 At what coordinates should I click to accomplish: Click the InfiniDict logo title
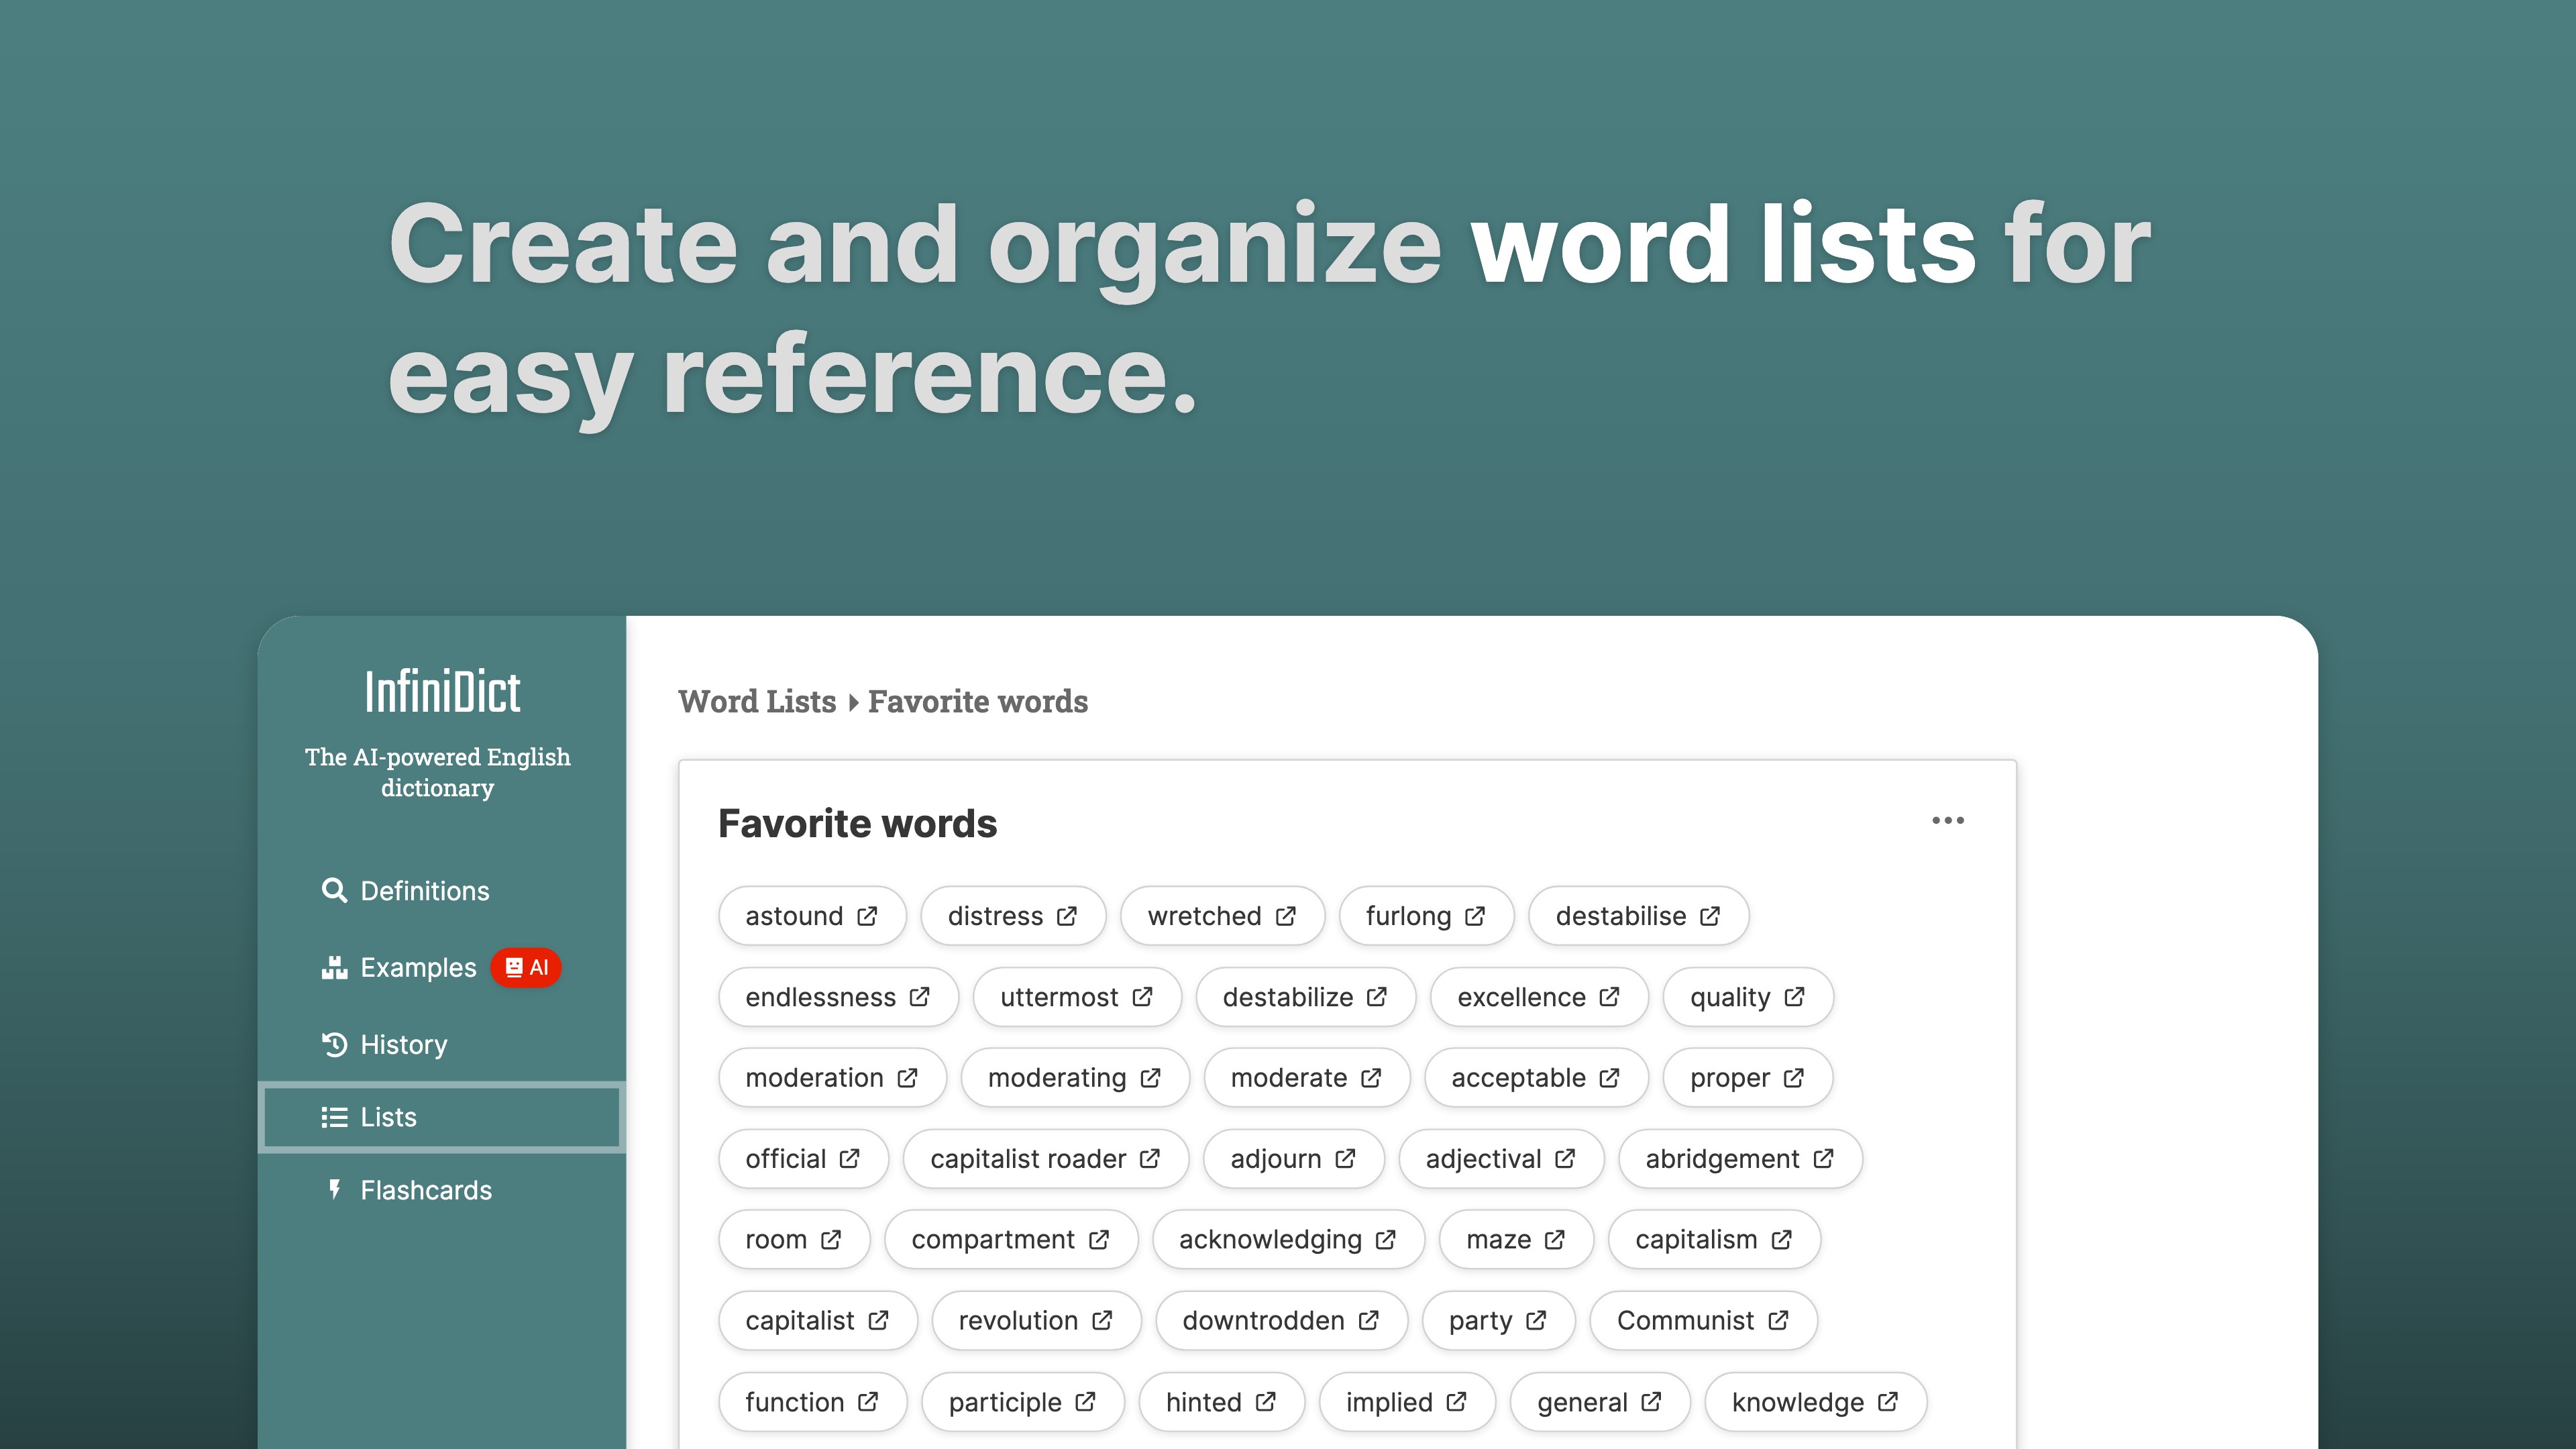pyautogui.click(x=442, y=692)
